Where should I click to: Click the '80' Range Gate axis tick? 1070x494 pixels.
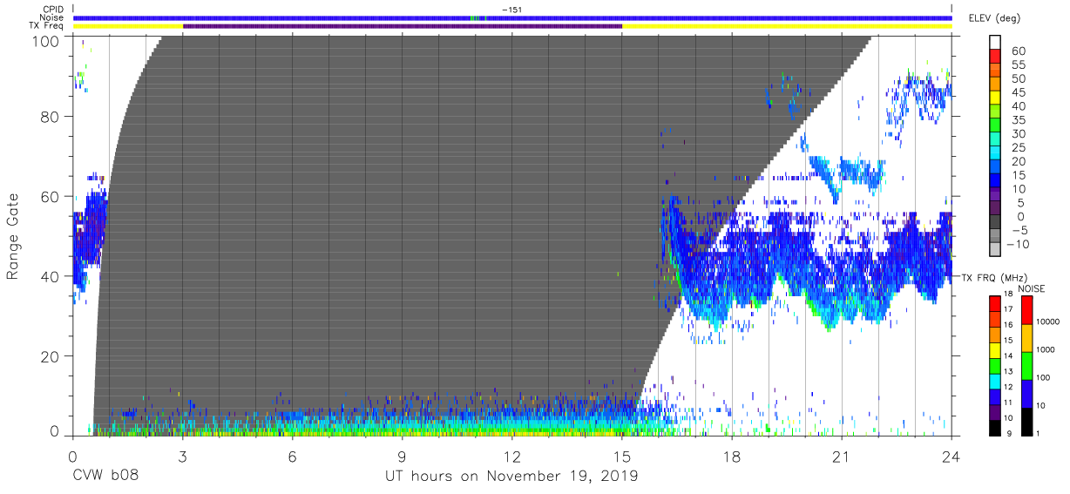pyautogui.click(x=49, y=118)
